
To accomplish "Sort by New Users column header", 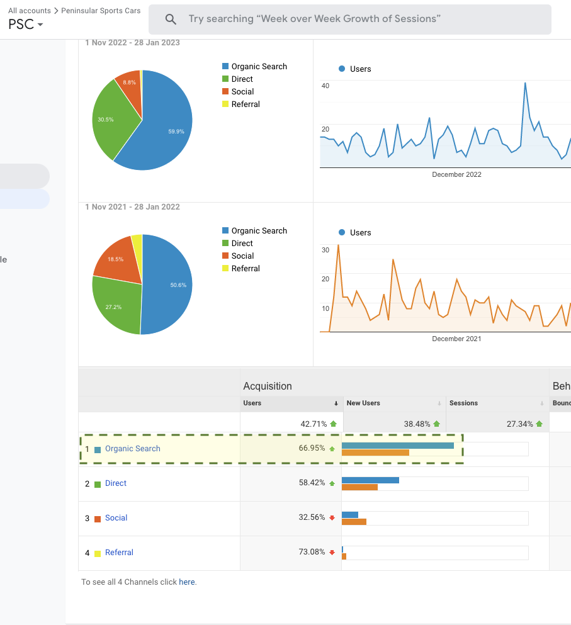I will 363,403.
